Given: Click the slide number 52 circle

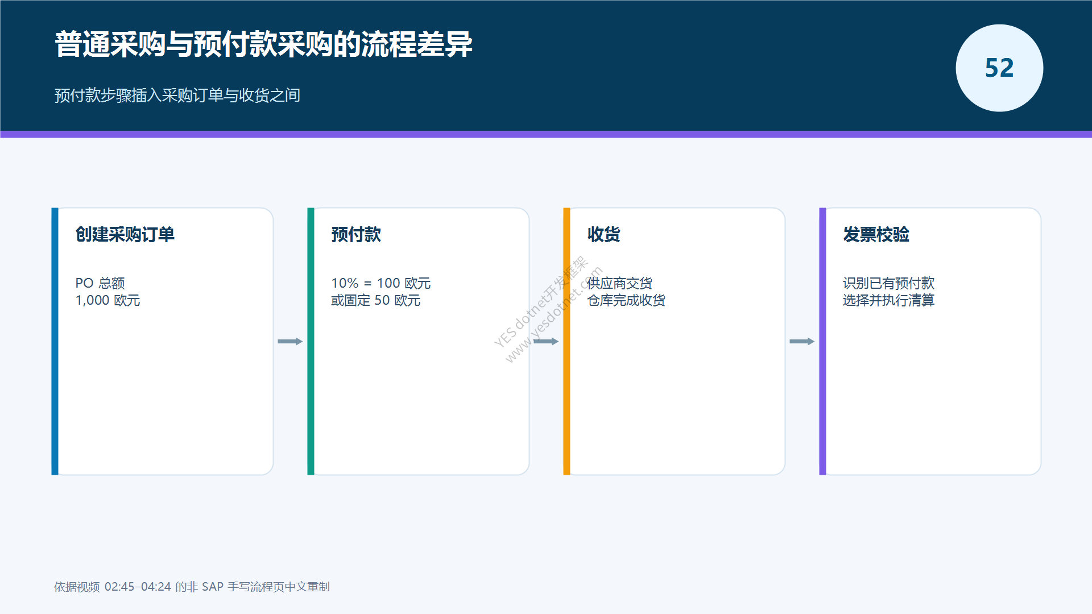Looking at the screenshot, I should pos(999,68).
